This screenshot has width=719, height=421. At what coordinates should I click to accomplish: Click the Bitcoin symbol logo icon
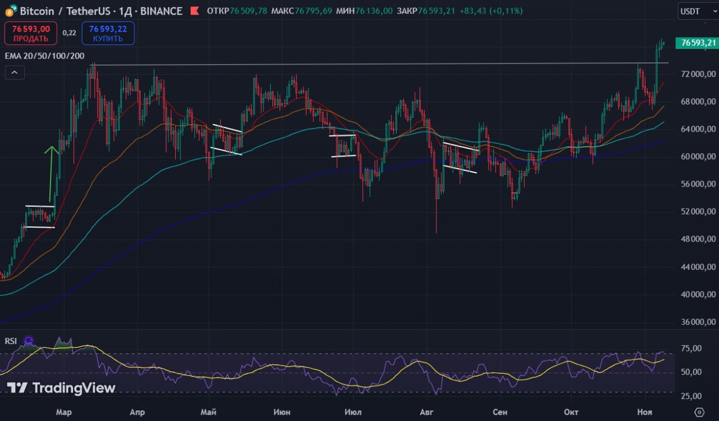pyautogui.click(x=10, y=10)
